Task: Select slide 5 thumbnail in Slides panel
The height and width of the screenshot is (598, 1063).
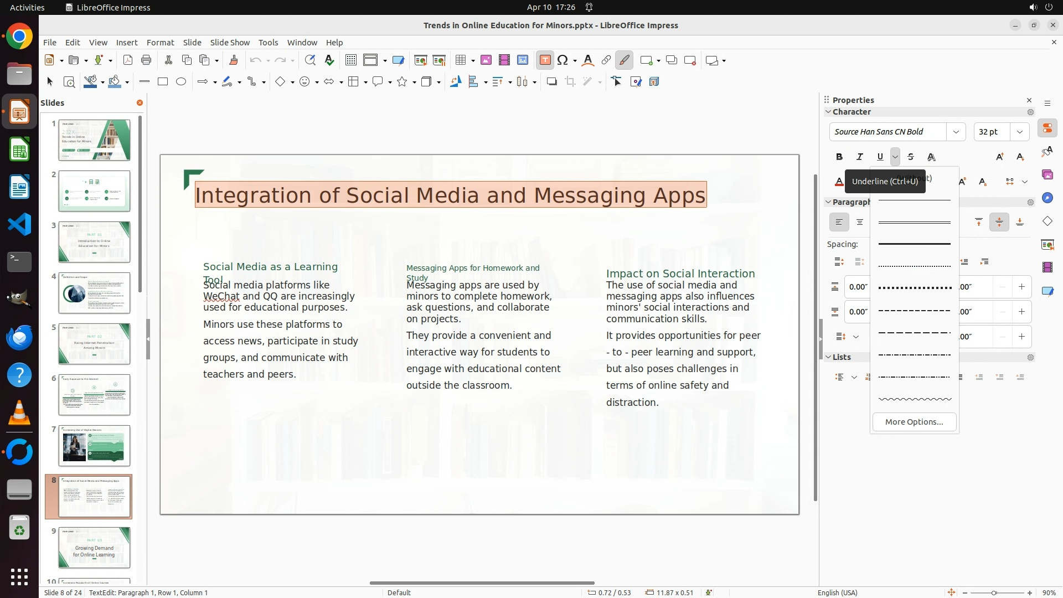Action: click(x=94, y=344)
